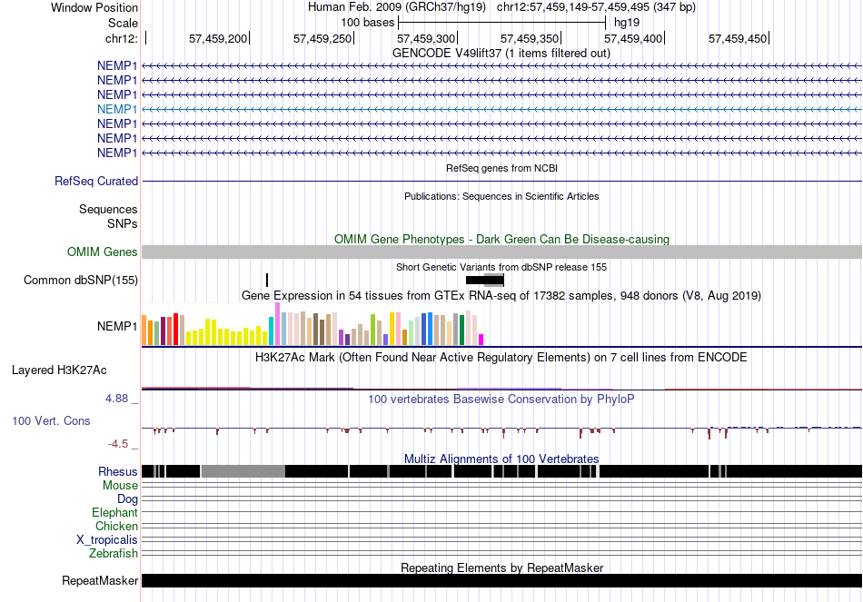Click the chr12:57,459,149-57,459,495 position title
Image resolution: width=863 pixels, height=602 pixels.
[x=596, y=7]
